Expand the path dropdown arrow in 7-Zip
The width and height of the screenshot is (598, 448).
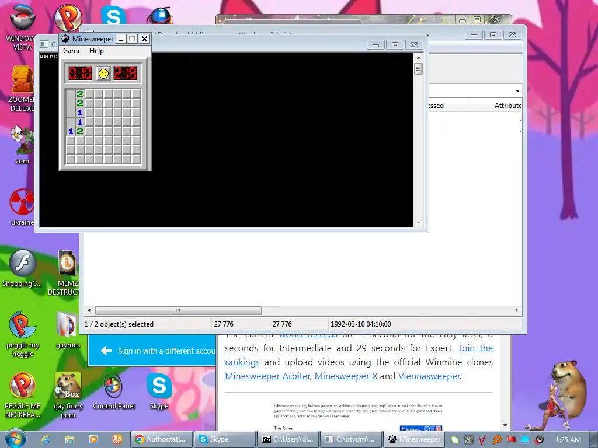click(517, 90)
